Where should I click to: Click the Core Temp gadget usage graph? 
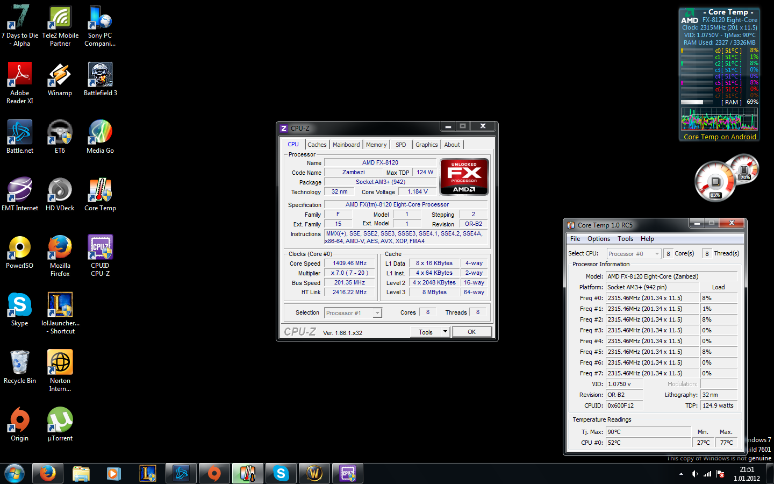pyautogui.click(x=720, y=119)
